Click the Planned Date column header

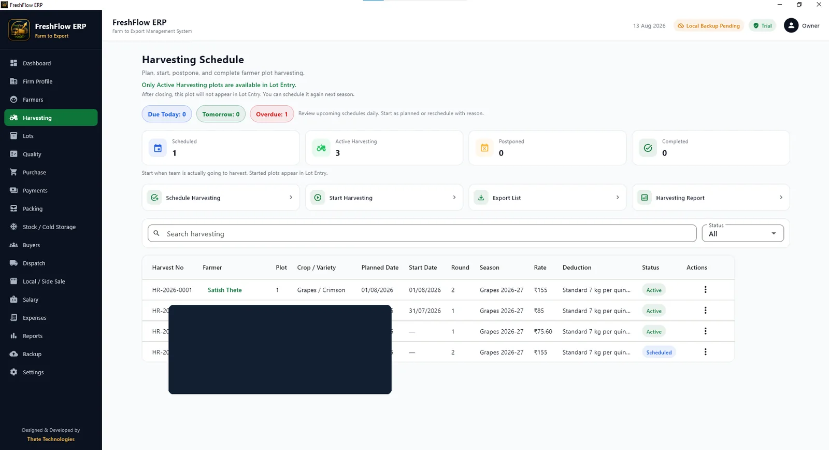(x=380, y=268)
